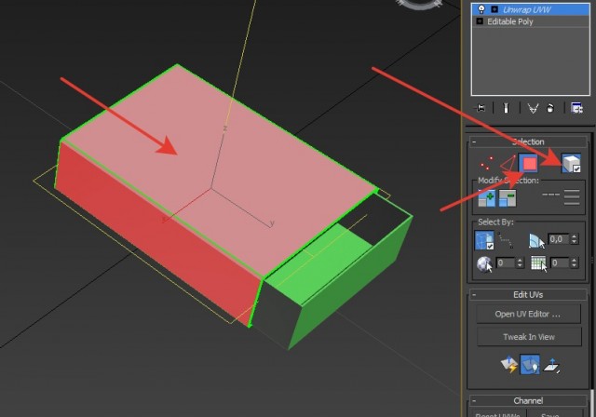Expand Editable Poly sub-object tree
This screenshot has height=417, width=596.
click(480, 21)
